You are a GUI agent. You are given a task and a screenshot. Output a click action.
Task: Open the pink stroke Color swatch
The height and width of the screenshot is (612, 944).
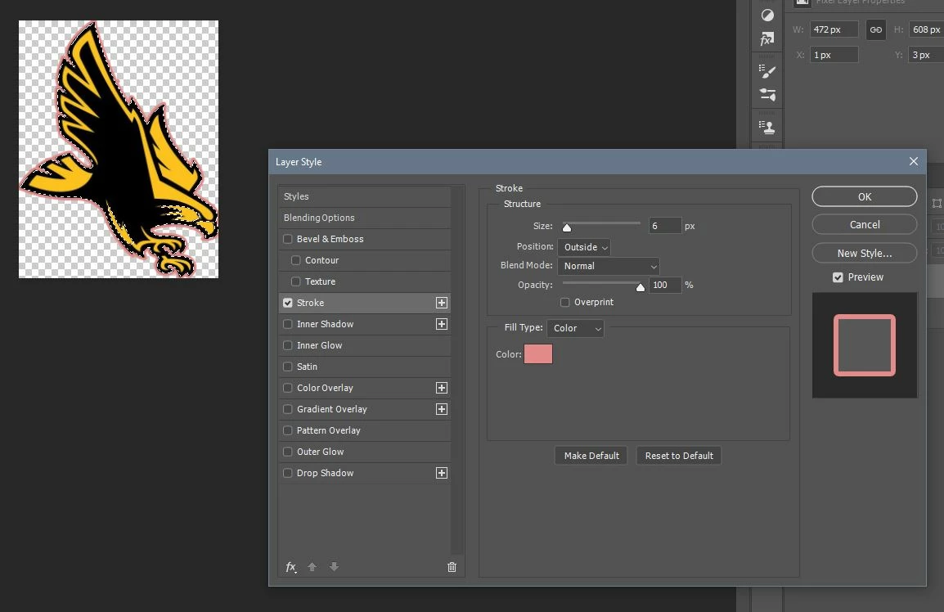tap(538, 354)
